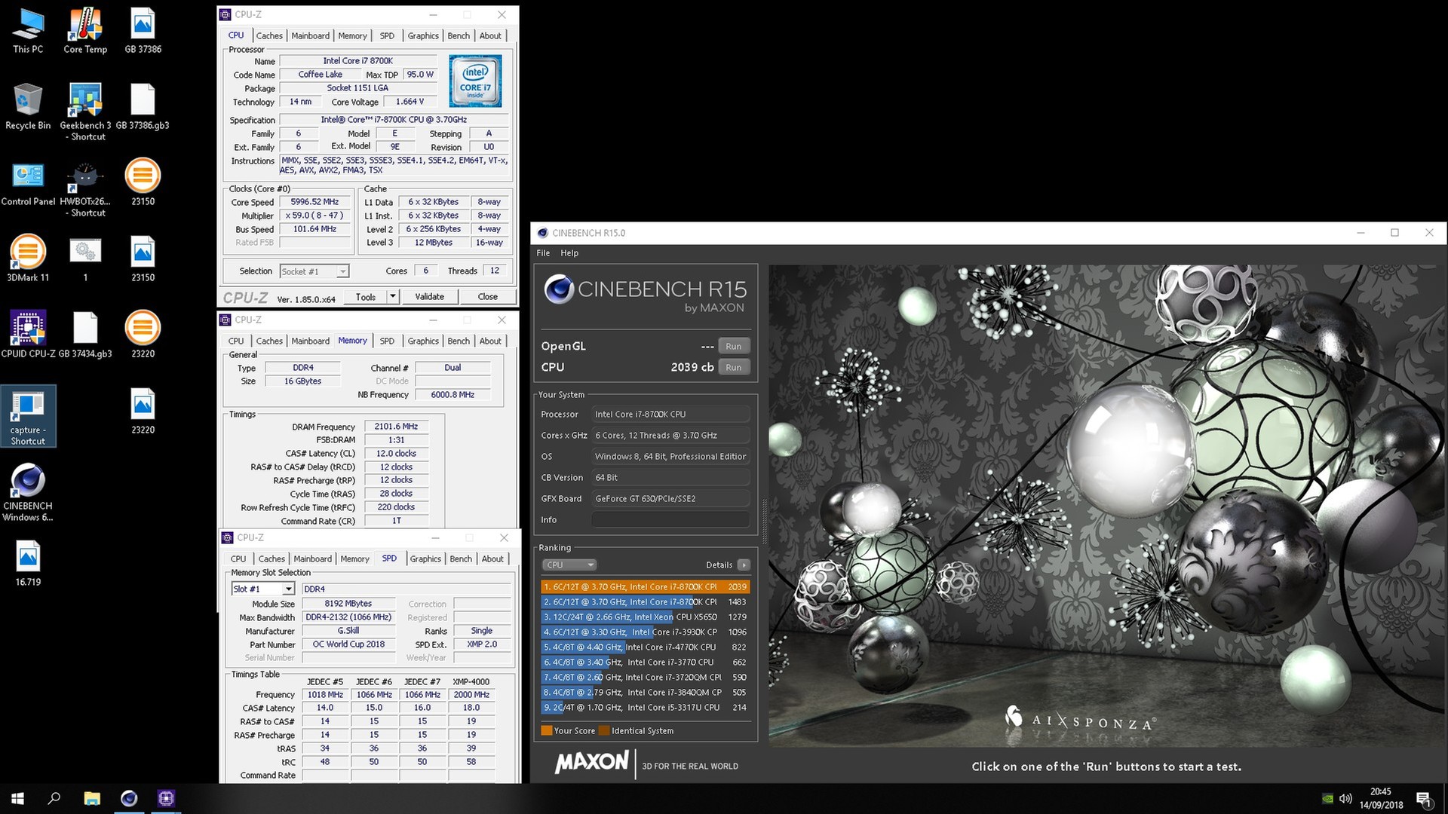Select the GB 37386 image file icon
This screenshot has height=814, width=1448.
pos(143,30)
